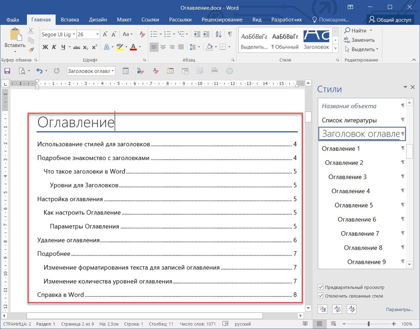Toggle the Отключить связанные стили checkbox
The height and width of the screenshot is (329, 420).
coord(321,296)
